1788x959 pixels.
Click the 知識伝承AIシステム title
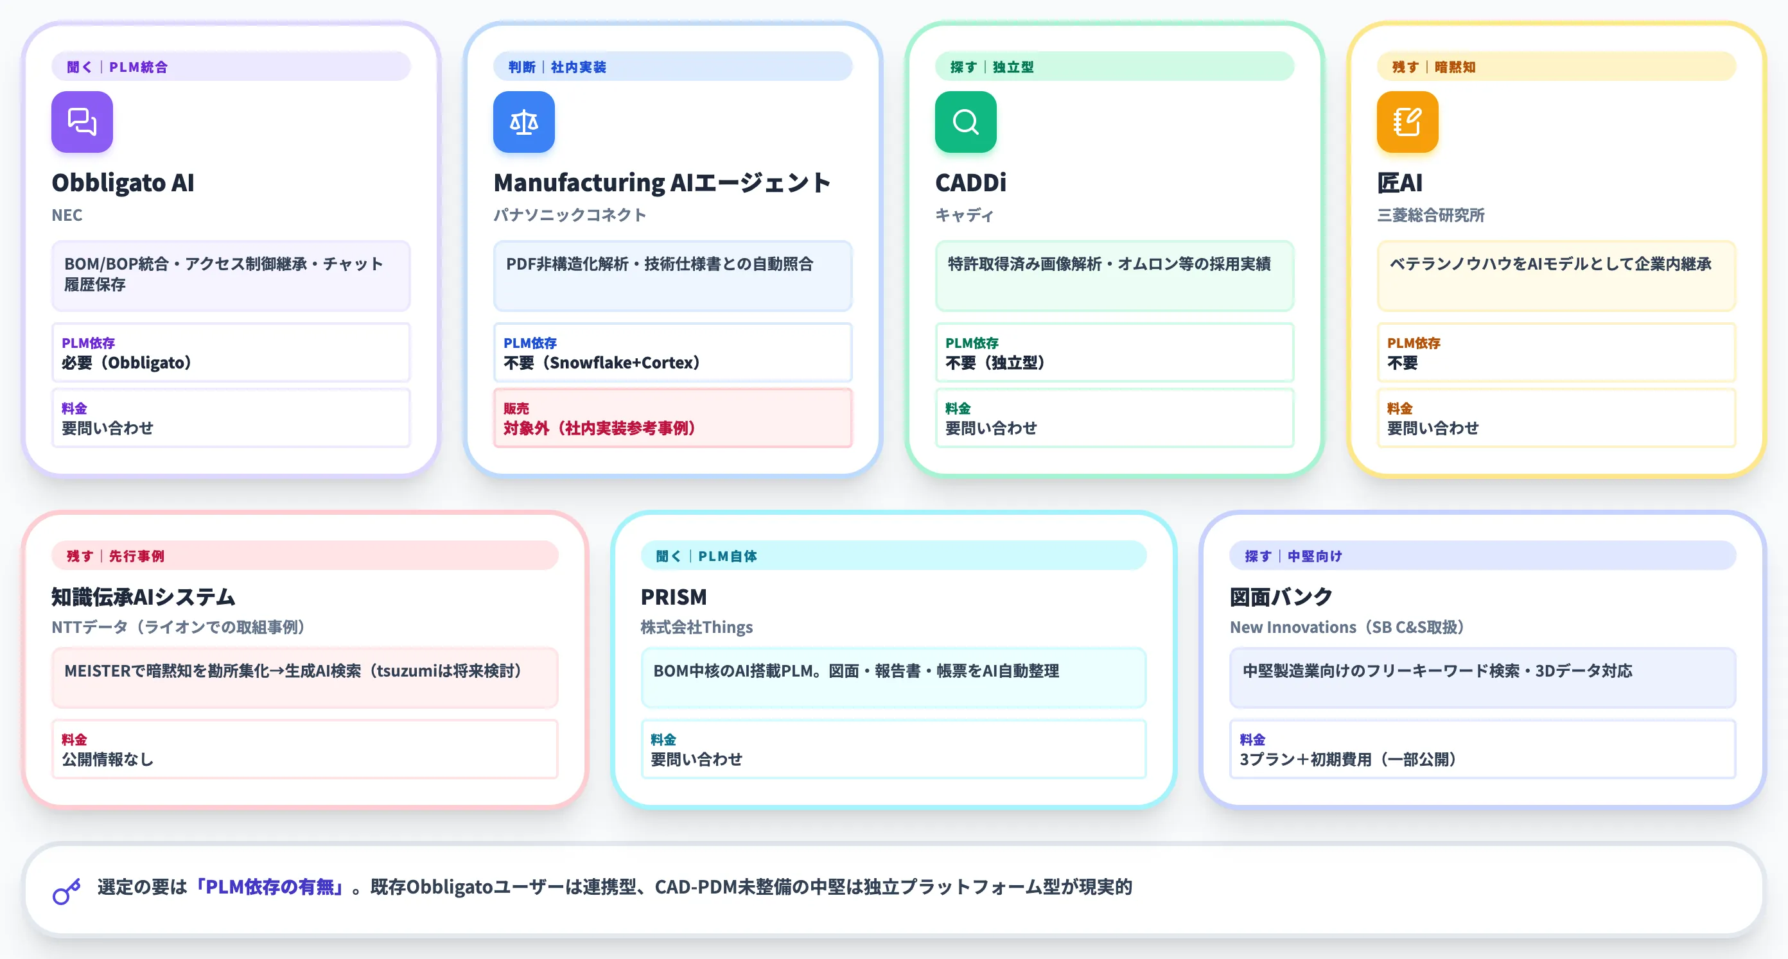(x=143, y=597)
